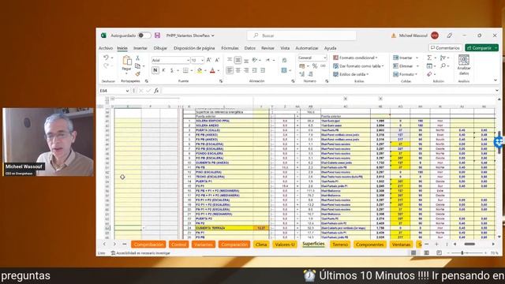Switch to the Clima sheet tab

point(261,245)
